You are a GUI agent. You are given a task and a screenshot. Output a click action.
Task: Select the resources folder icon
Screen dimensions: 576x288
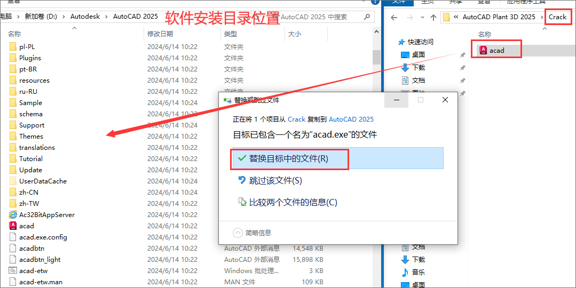point(13,81)
